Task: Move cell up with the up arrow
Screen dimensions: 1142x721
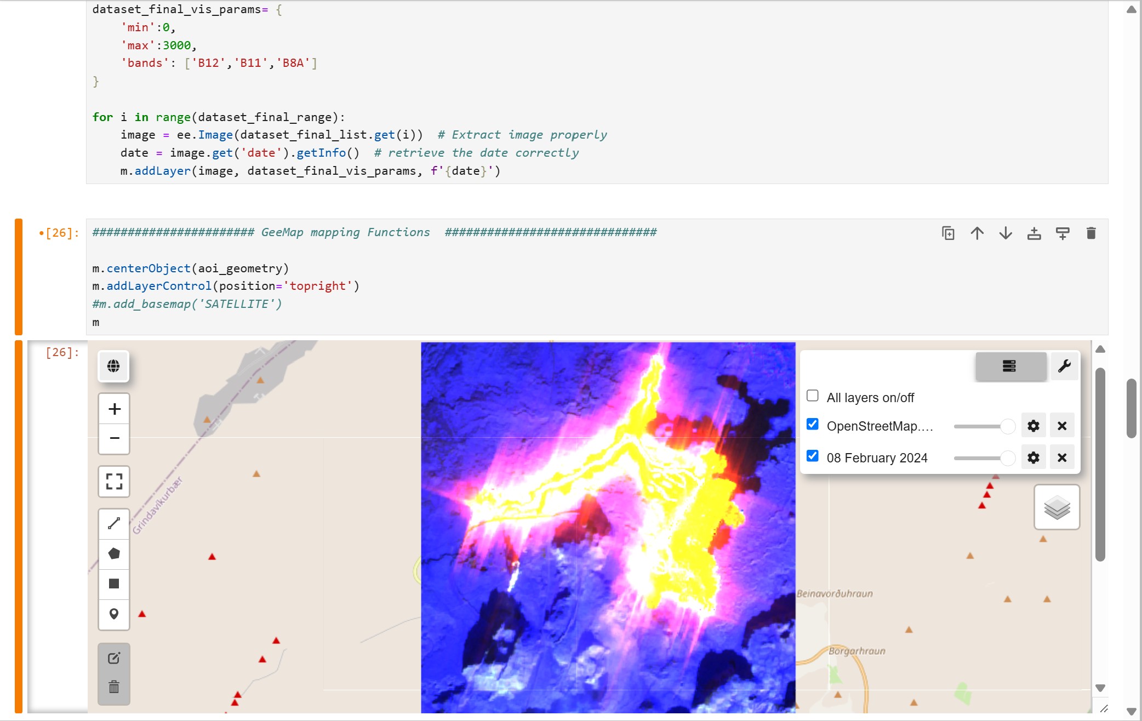Action: click(x=977, y=233)
